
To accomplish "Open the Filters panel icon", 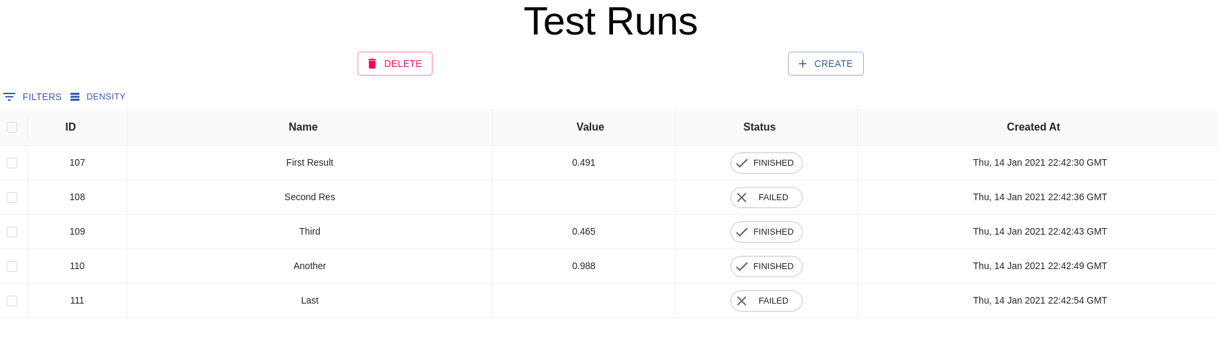I will 9,97.
